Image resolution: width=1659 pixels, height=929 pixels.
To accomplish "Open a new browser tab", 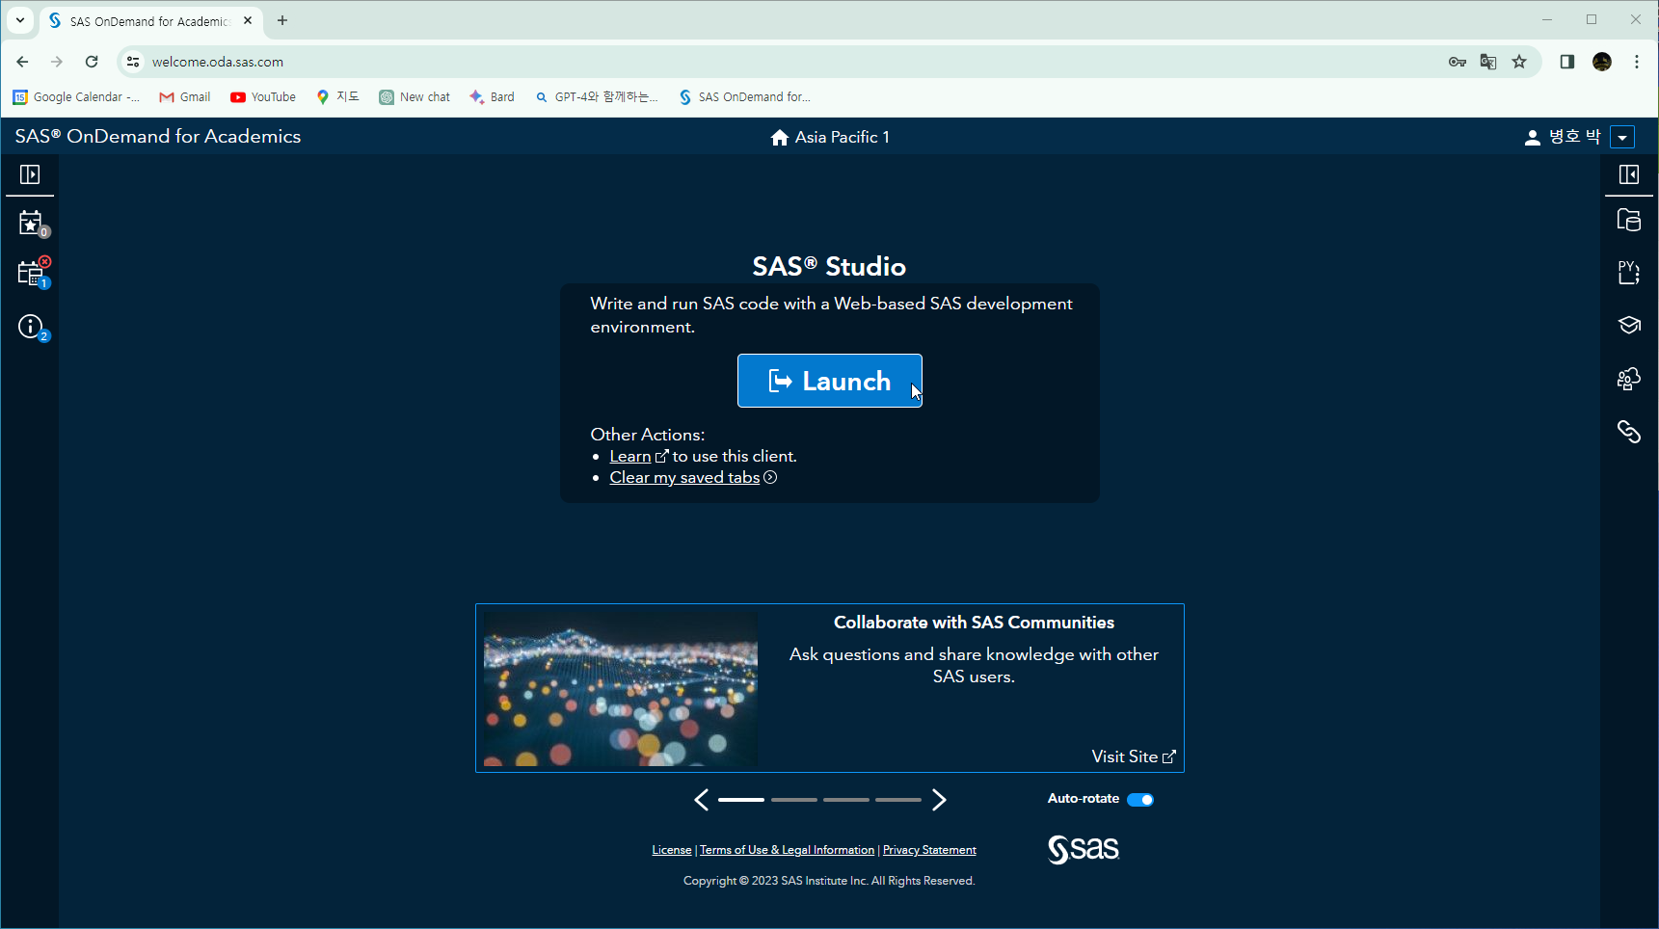I will pos(282,20).
